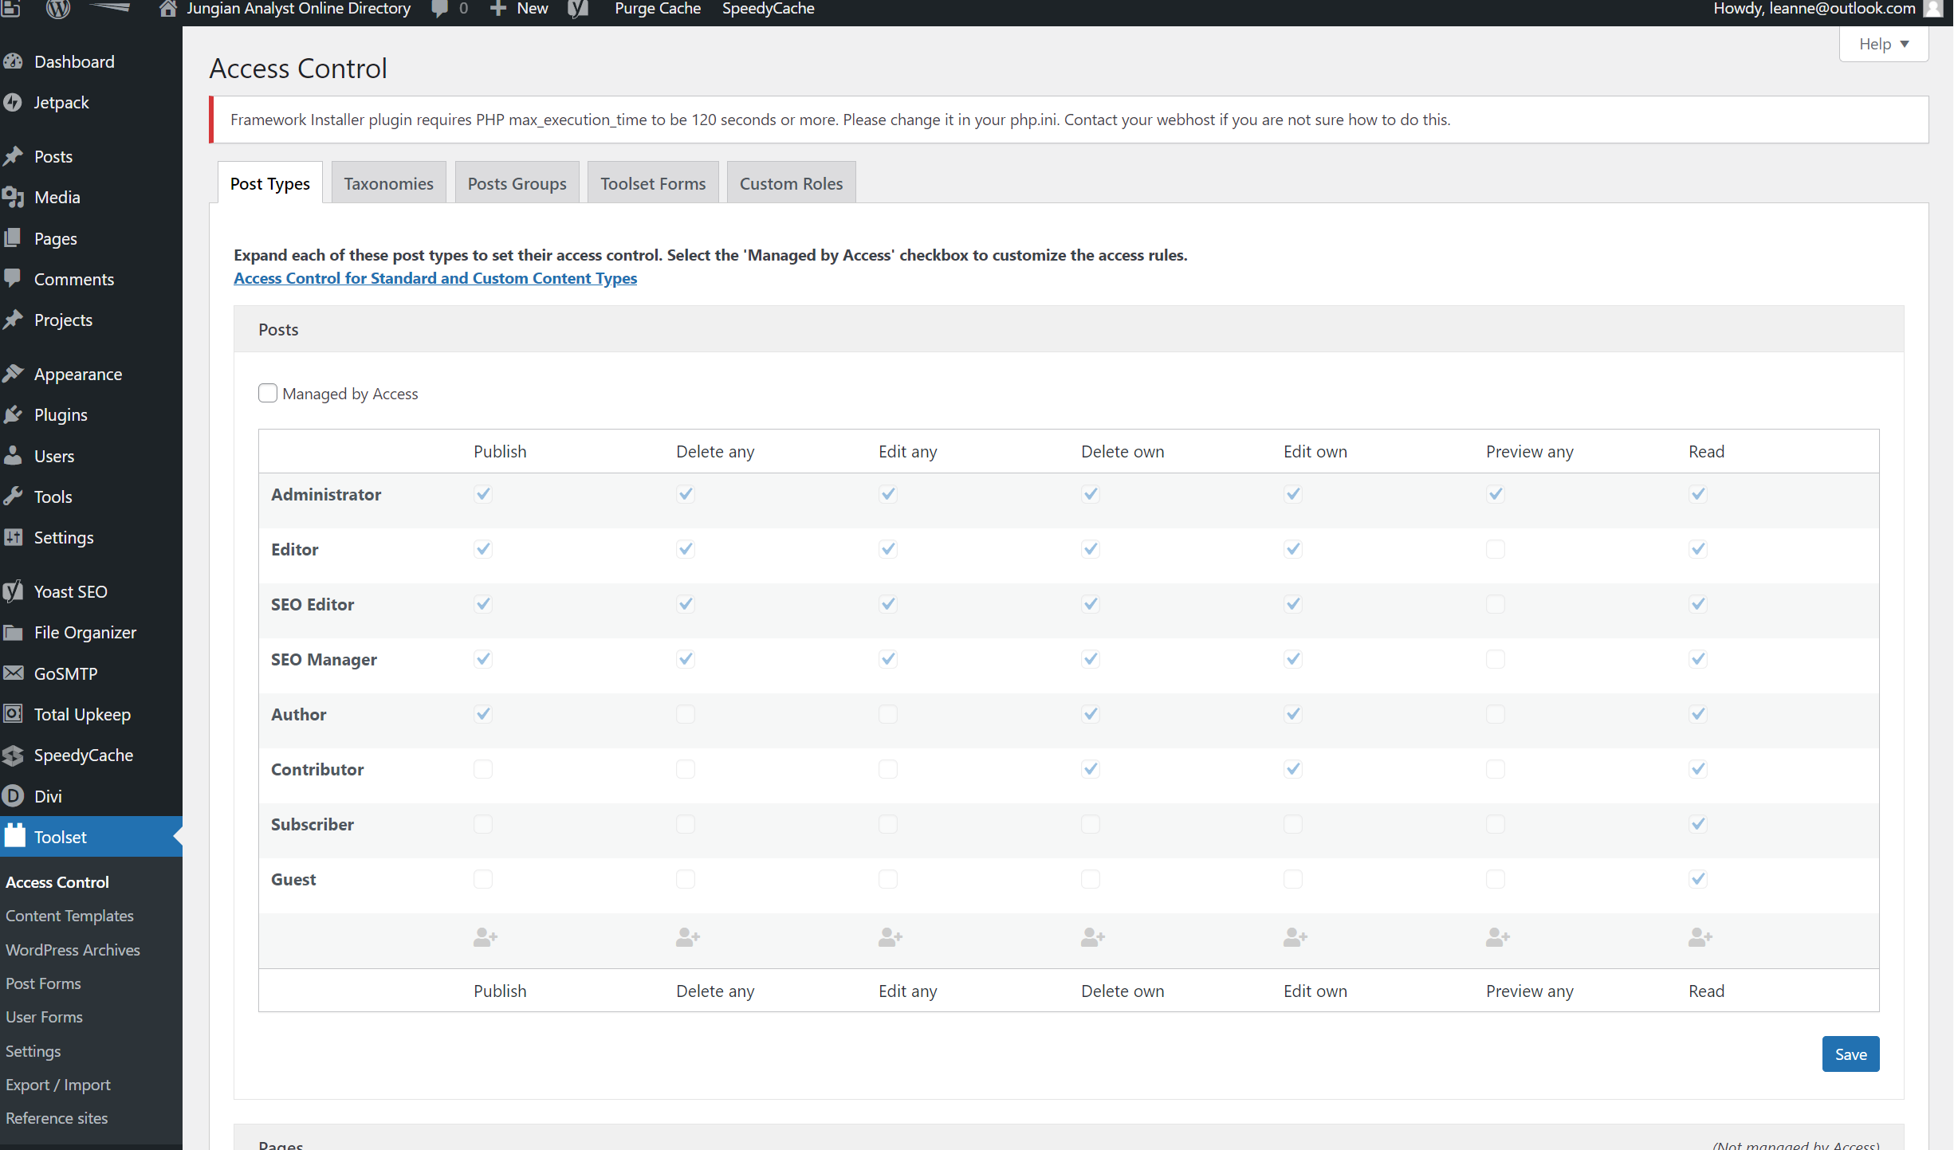Disable Subscriber's Read permission

point(1698,824)
